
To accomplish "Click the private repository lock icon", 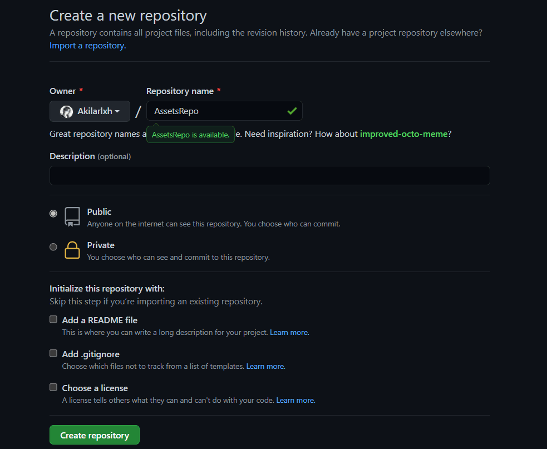I will (x=72, y=250).
